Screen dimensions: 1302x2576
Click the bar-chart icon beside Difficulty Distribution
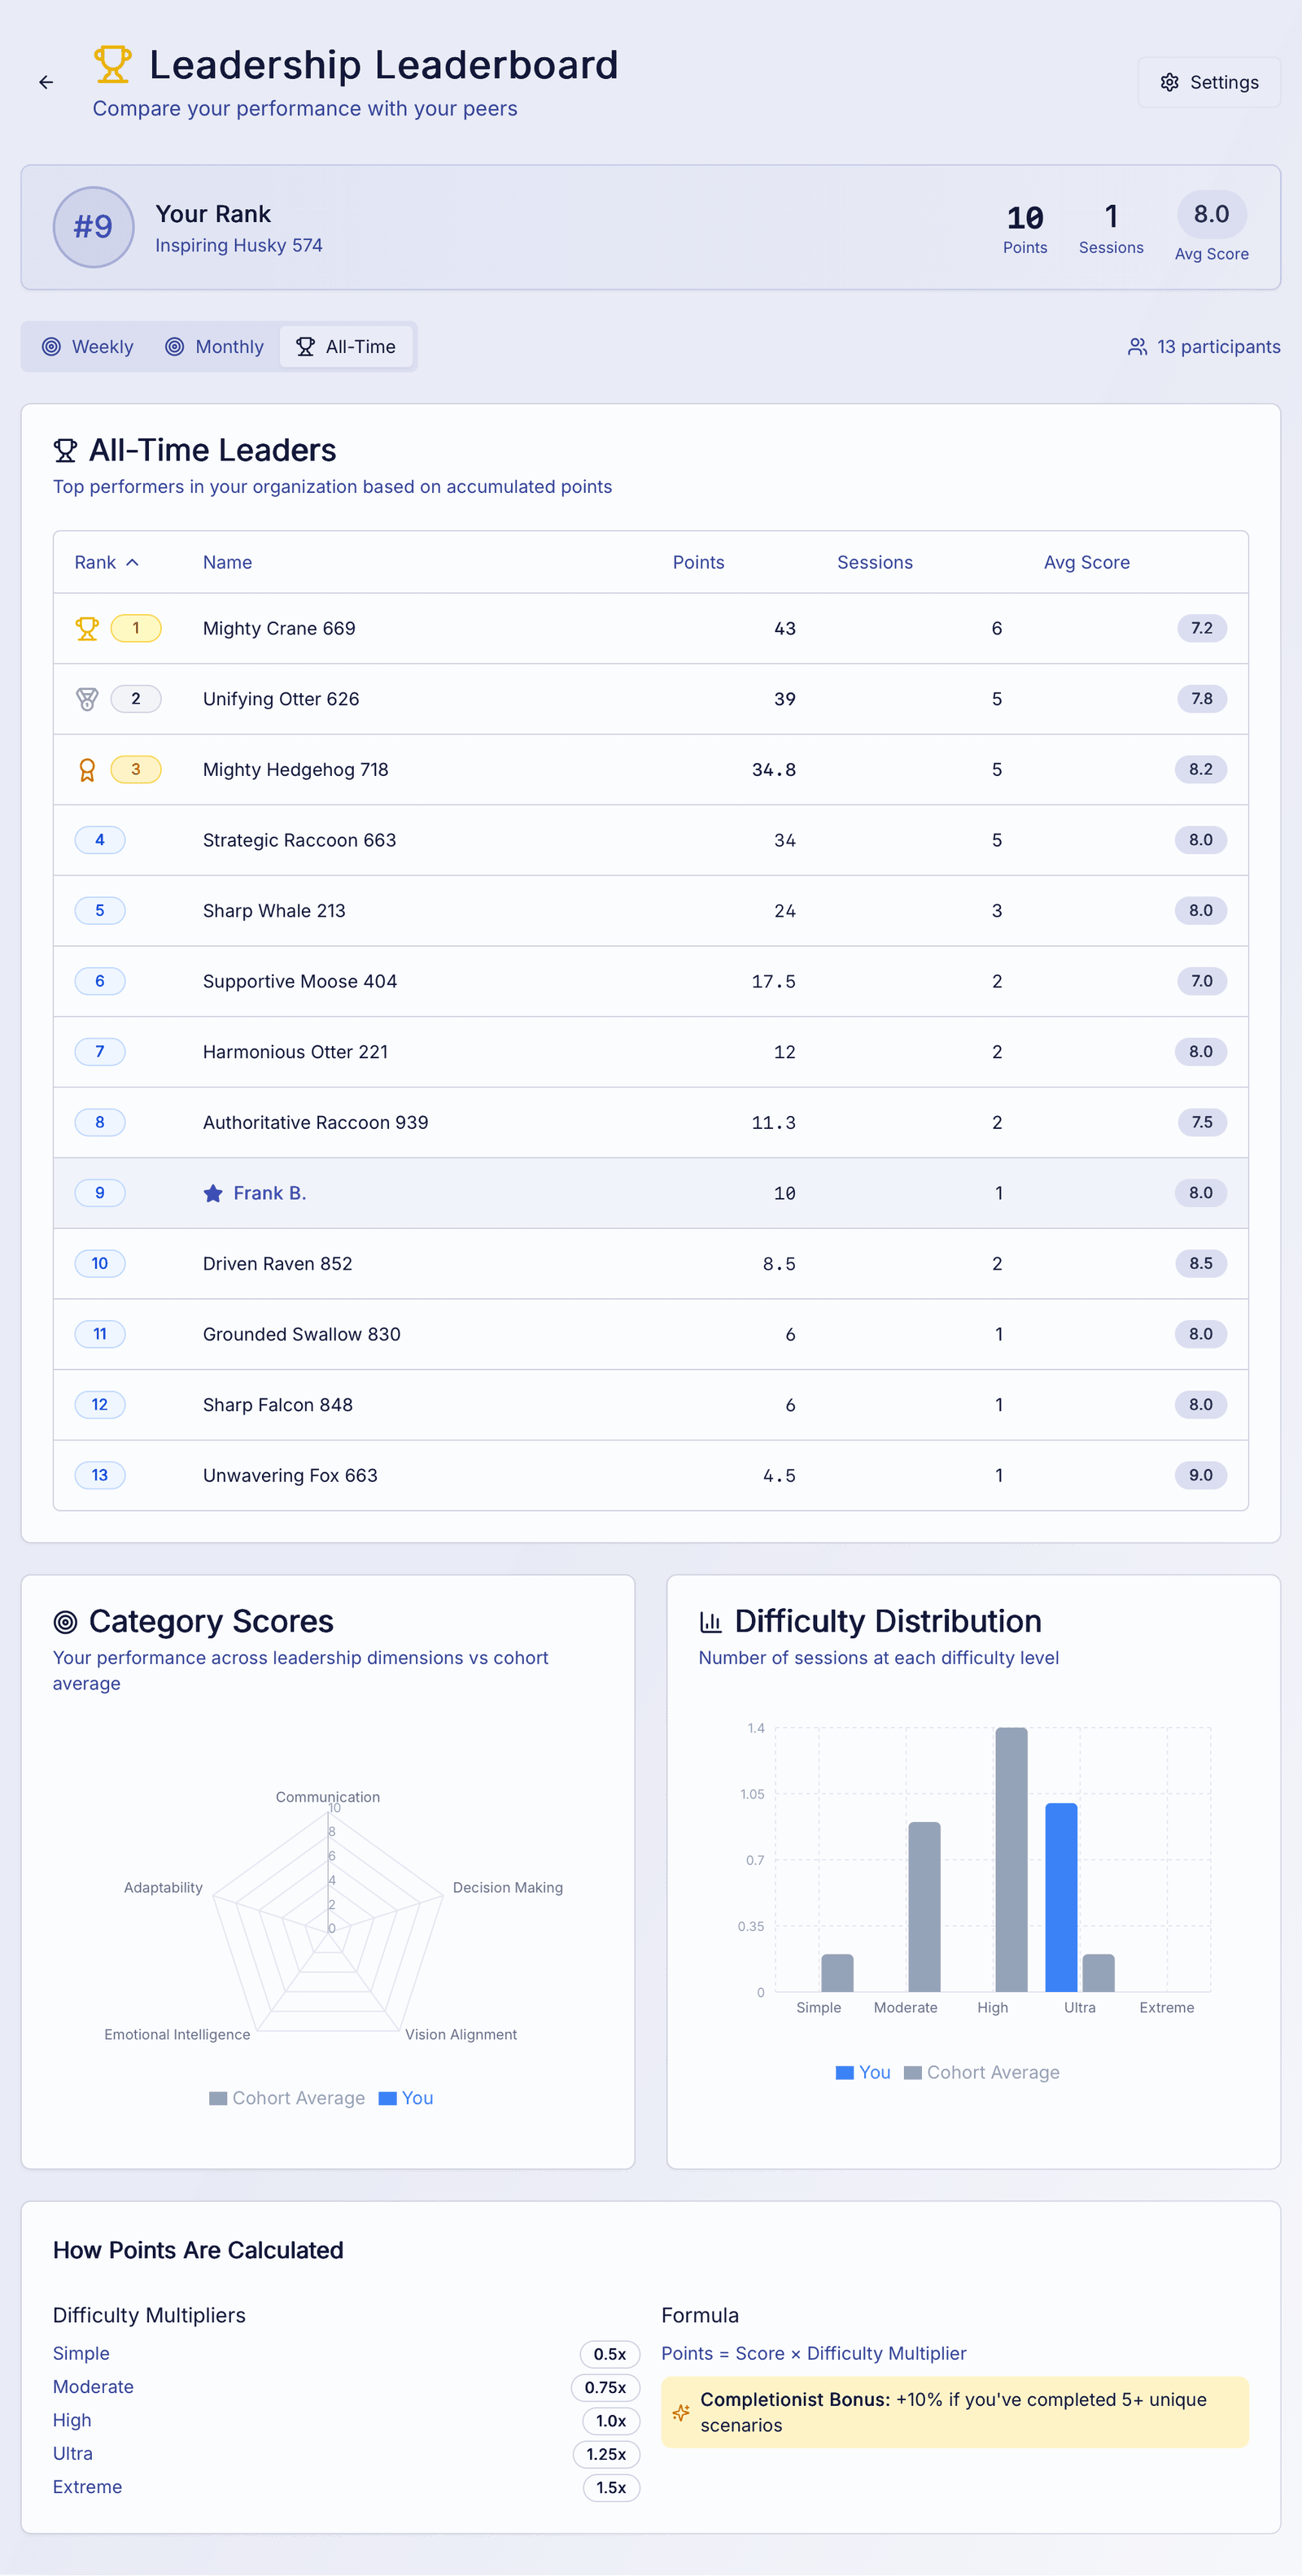[710, 1620]
